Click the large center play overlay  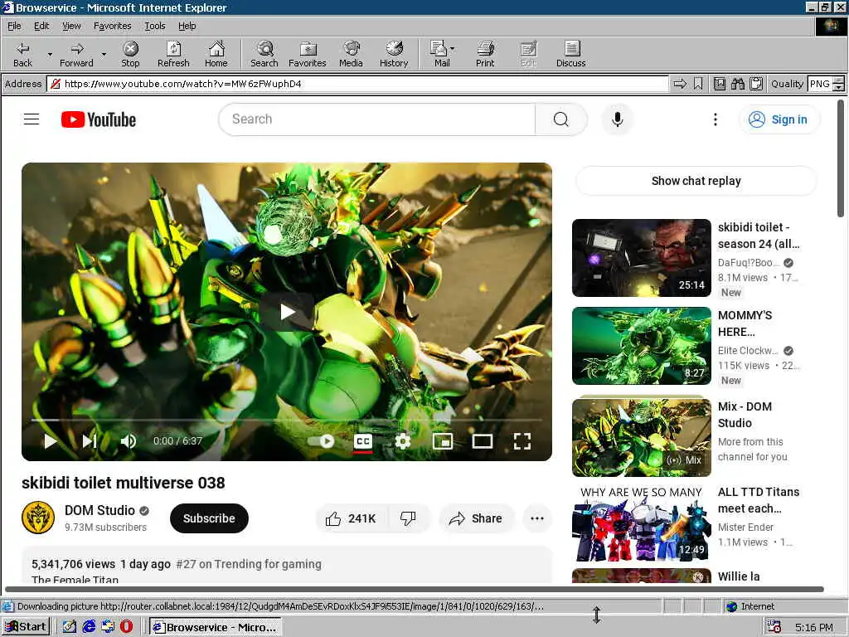coord(287,312)
